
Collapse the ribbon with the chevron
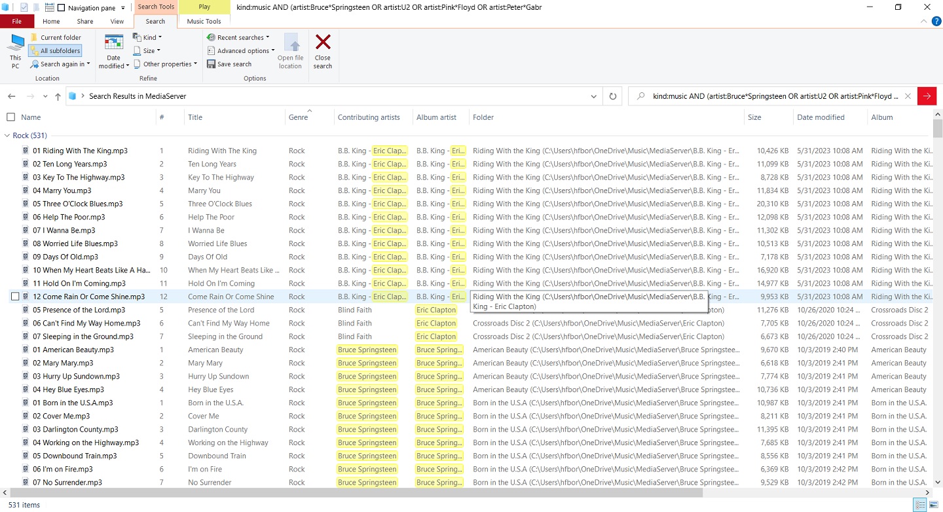925,22
